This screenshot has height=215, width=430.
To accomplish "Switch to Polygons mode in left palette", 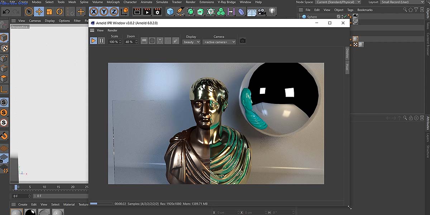I will [4, 78].
